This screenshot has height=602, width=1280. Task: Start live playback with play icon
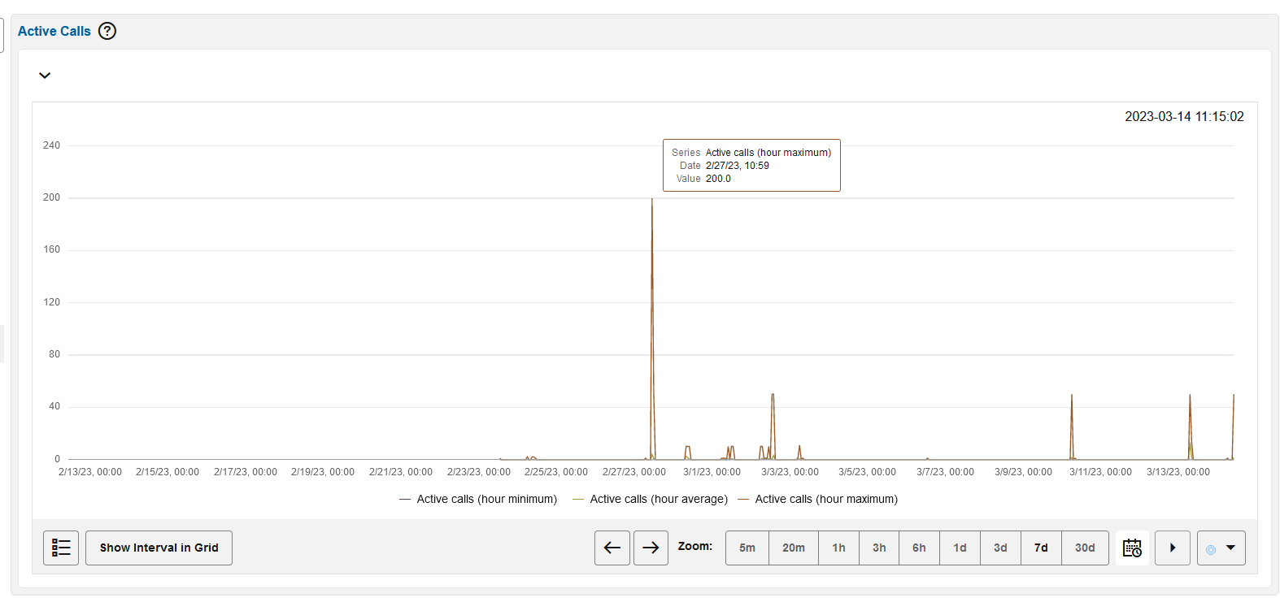click(1173, 548)
